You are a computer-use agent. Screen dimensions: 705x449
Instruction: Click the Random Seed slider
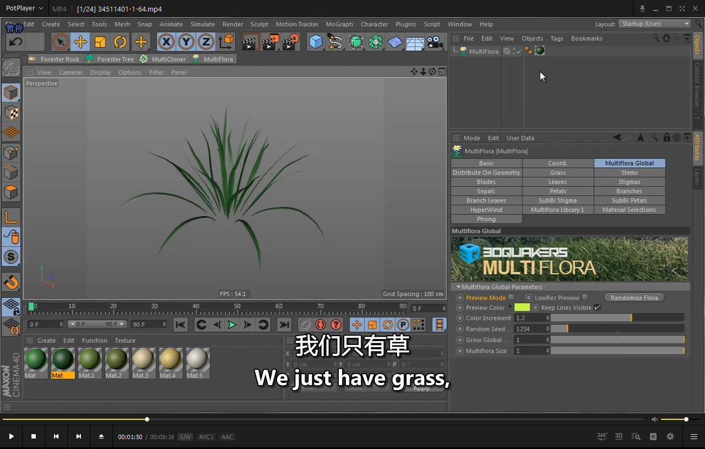pyautogui.click(x=618, y=329)
